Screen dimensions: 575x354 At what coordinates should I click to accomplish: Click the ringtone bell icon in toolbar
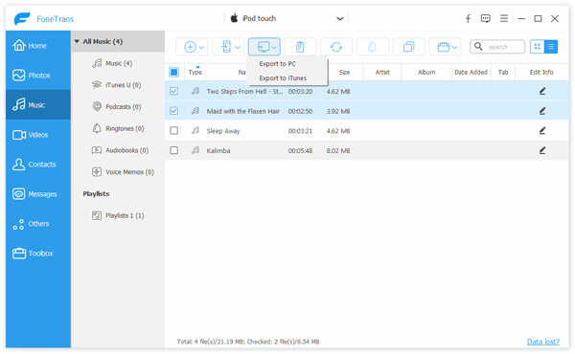pos(372,47)
